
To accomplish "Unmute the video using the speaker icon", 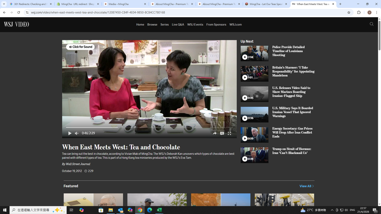I will [77, 133].
